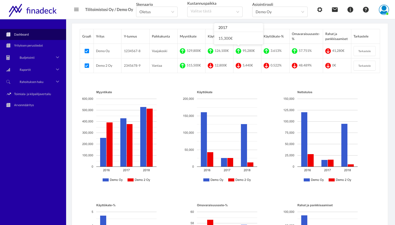Click the 2016 red bar in Nettotulos chart
Viewport: 395px width, 225px height.
311,160
